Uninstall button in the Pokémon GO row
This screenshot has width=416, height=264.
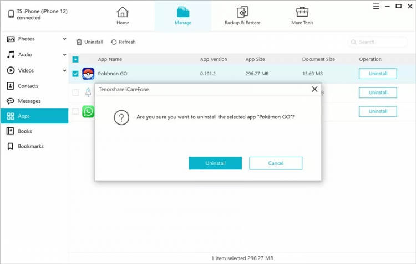click(x=378, y=74)
